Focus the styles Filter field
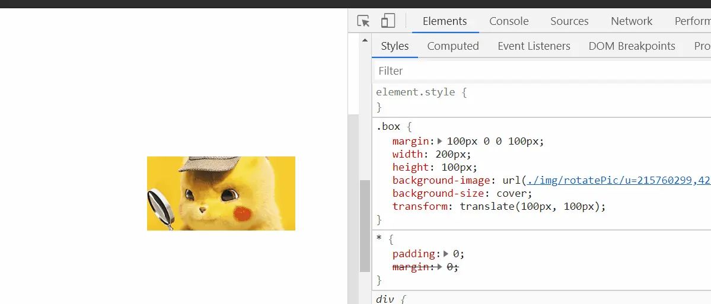Screen dimensions: 711x304 [x=542, y=71]
